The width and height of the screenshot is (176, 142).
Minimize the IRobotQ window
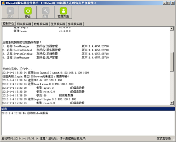164,3
